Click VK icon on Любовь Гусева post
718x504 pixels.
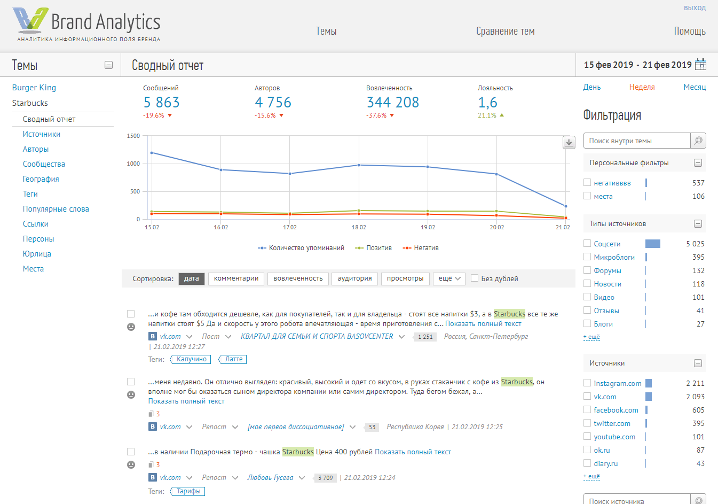(153, 477)
